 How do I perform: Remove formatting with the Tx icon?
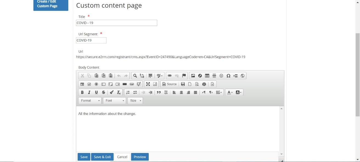119,92
